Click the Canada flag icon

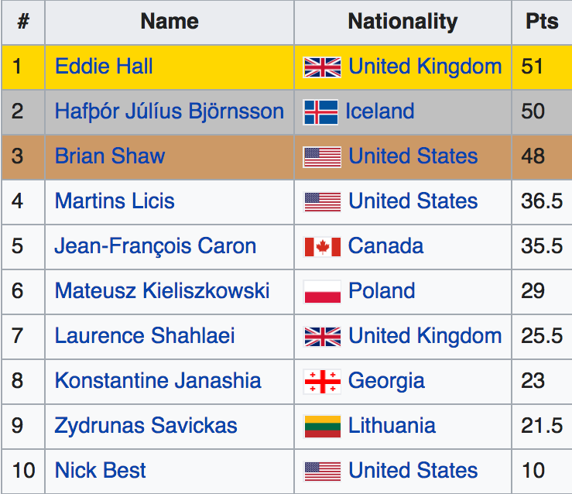(x=322, y=247)
